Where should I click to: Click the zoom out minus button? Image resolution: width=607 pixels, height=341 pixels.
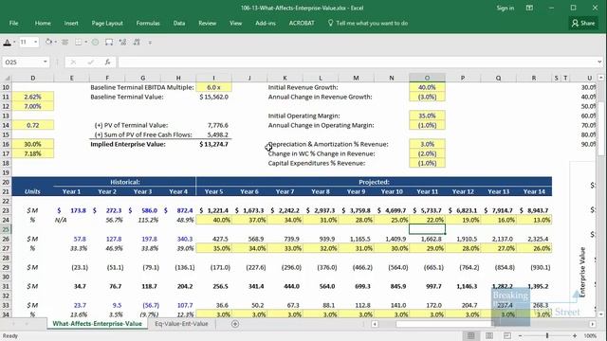click(x=521, y=335)
